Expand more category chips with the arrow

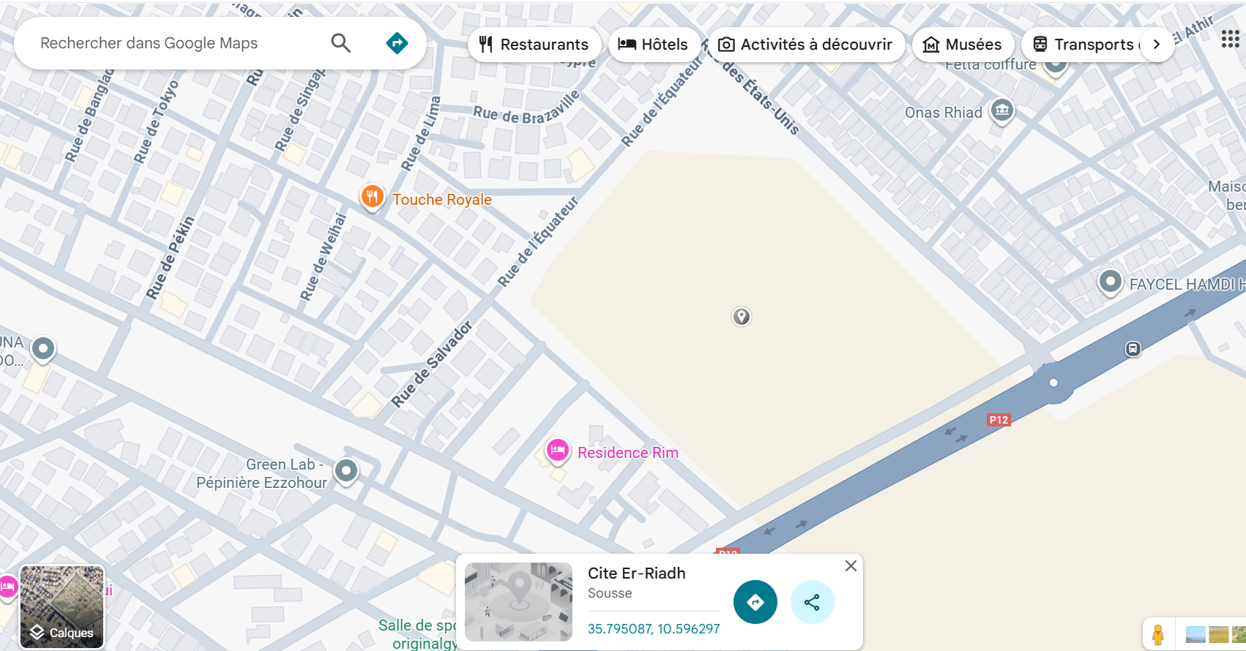click(x=1157, y=45)
